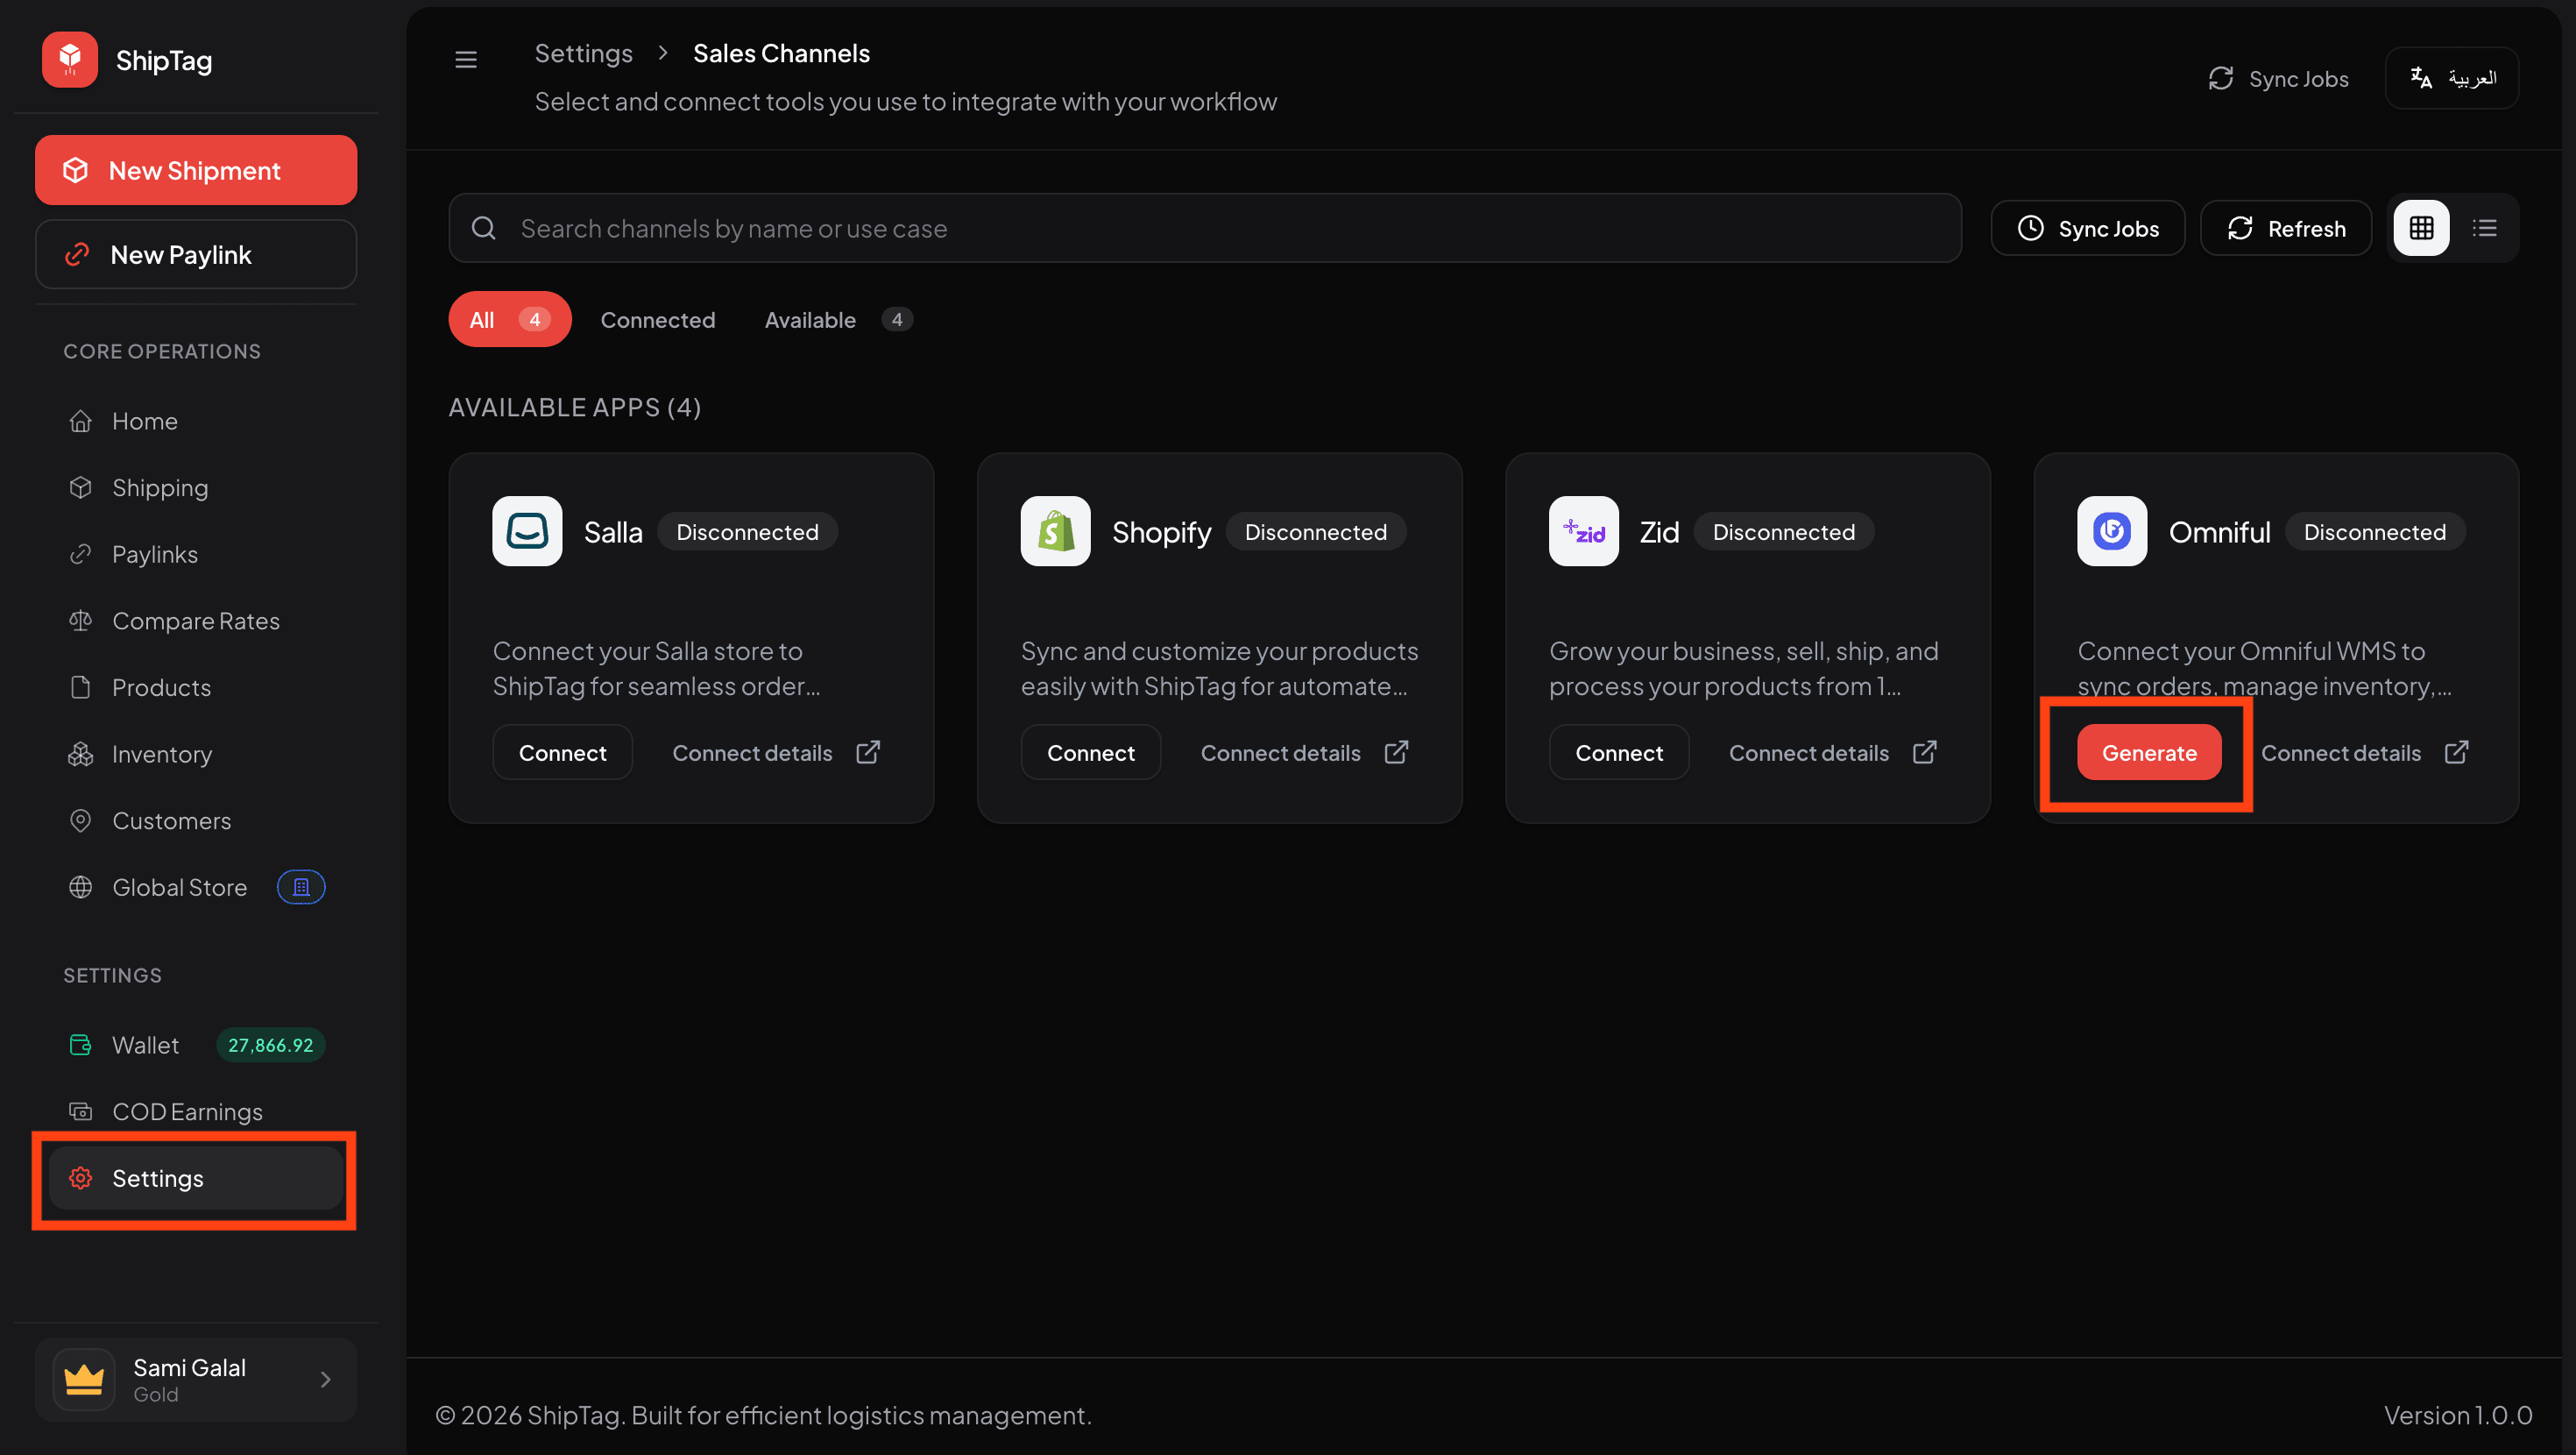Click the hamburger menu icon to collapse the sidebar

click(466, 60)
